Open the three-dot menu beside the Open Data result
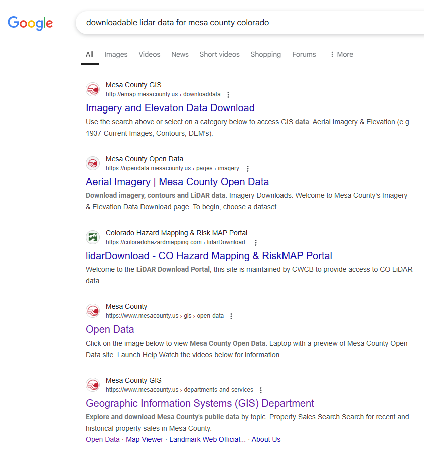 (231, 316)
